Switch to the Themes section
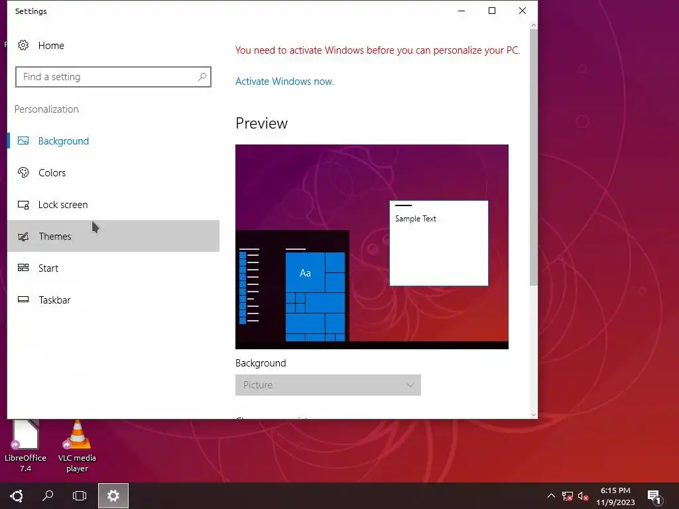This screenshot has width=679, height=509. [113, 236]
